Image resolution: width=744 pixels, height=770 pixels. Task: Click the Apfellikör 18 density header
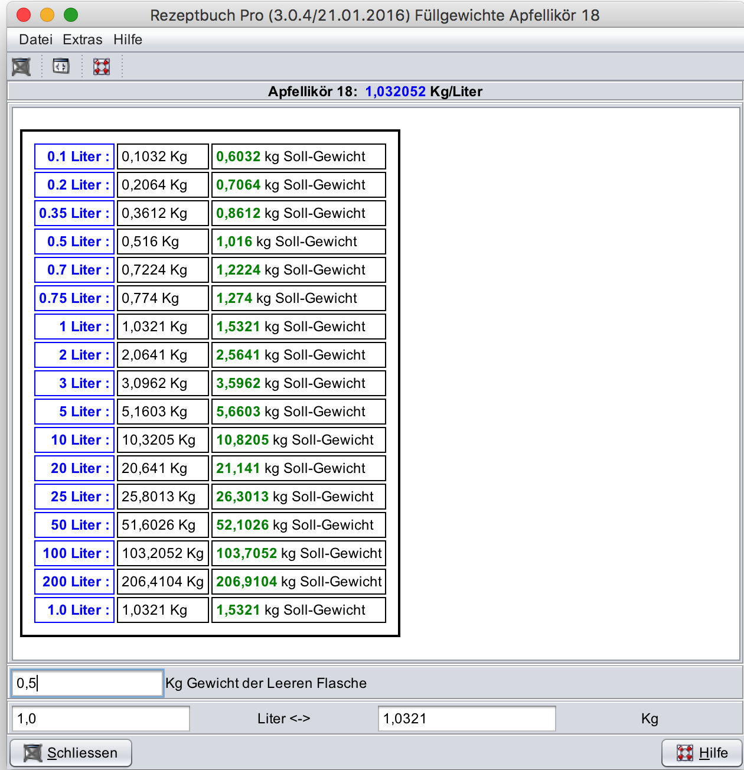[375, 92]
